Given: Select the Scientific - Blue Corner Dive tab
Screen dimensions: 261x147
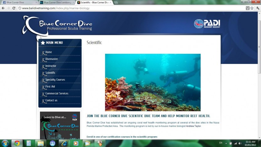Looking at the screenshot, I should (x=94, y=3).
